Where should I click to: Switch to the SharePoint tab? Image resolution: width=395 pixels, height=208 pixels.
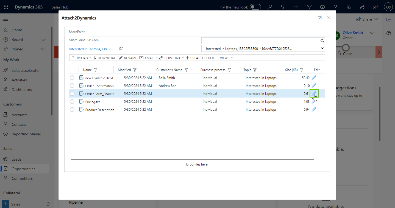[77, 32]
